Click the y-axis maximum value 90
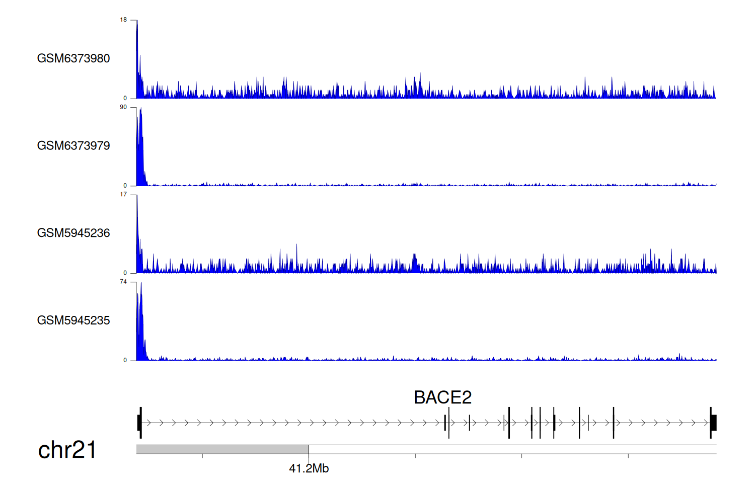Screen dimensions: 755x493 123,107
